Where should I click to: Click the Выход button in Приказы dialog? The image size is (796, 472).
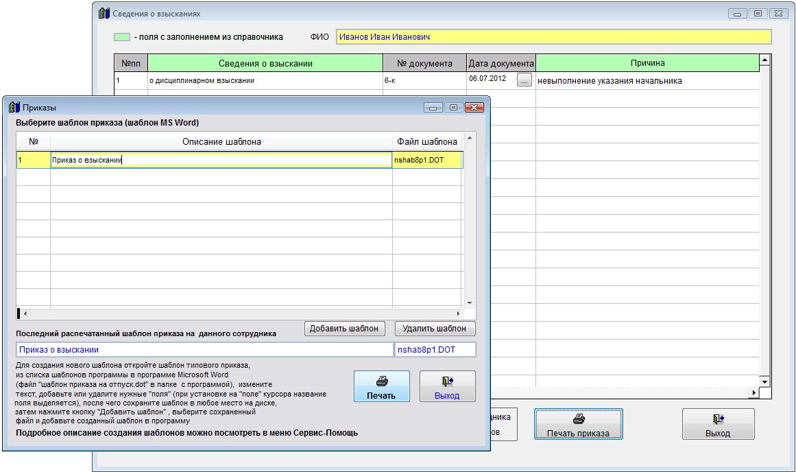point(447,386)
